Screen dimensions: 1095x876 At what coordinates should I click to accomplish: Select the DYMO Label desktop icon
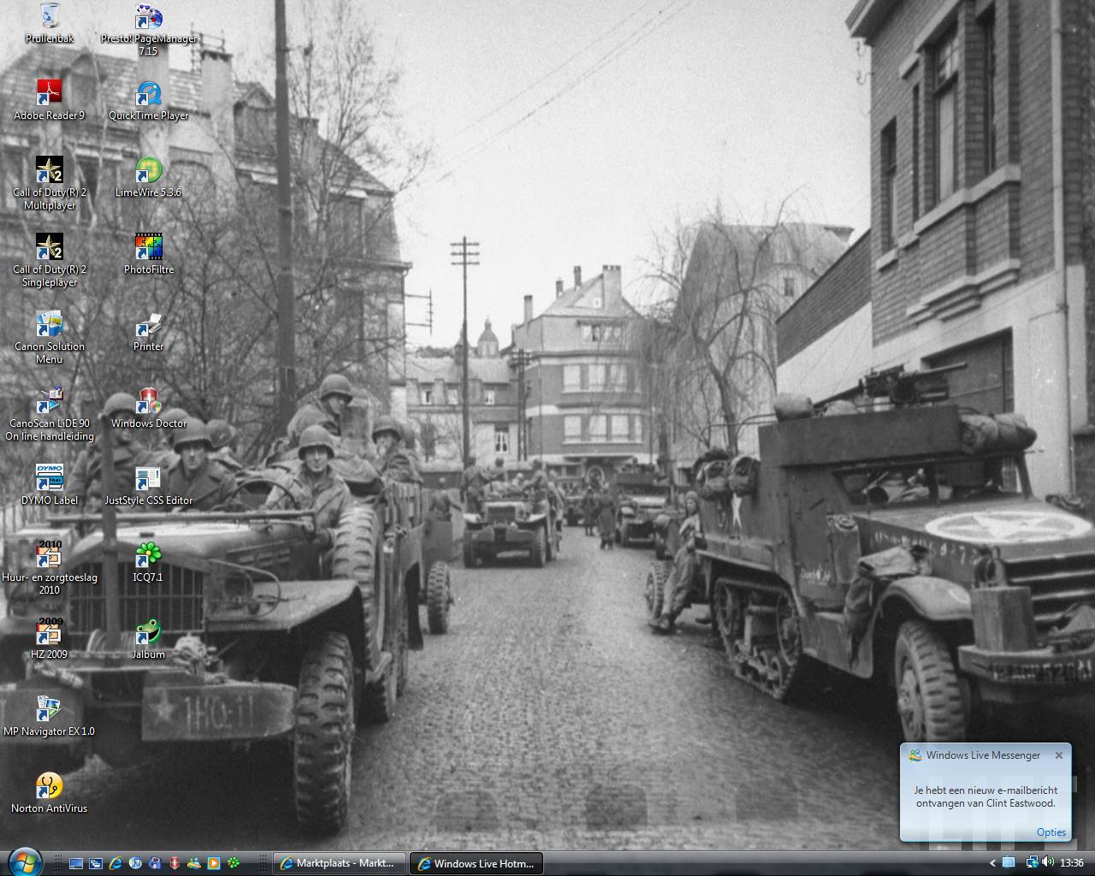[x=50, y=478]
